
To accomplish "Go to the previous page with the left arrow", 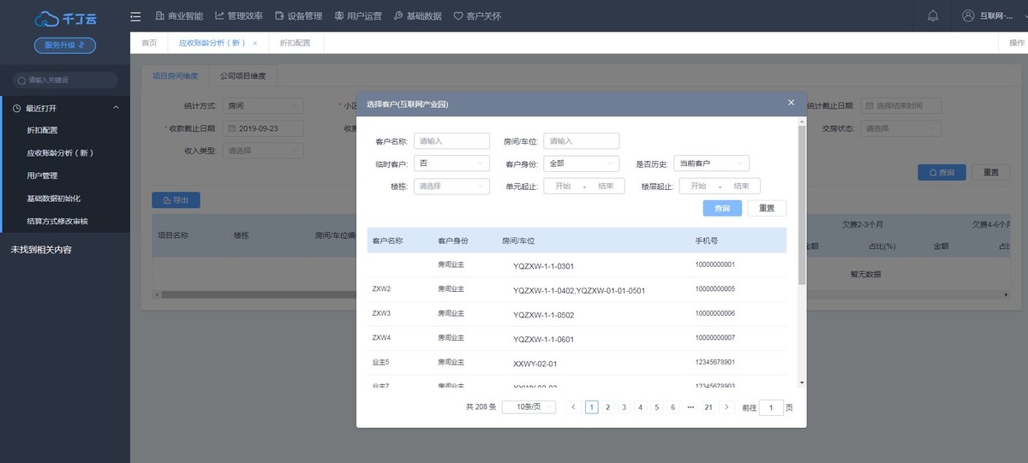I will click(574, 407).
